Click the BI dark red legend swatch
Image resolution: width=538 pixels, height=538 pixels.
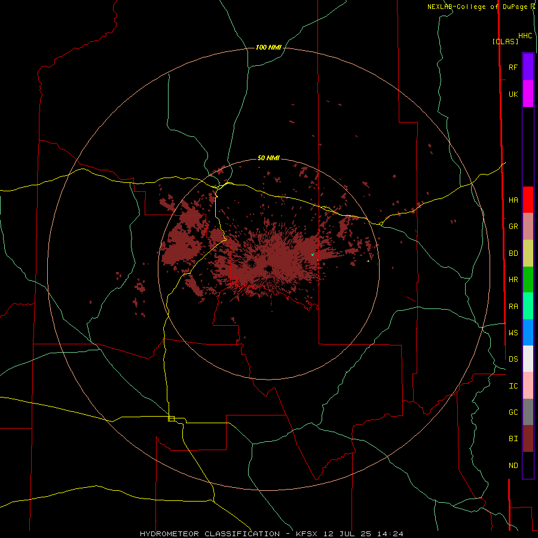[x=528, y=439]
